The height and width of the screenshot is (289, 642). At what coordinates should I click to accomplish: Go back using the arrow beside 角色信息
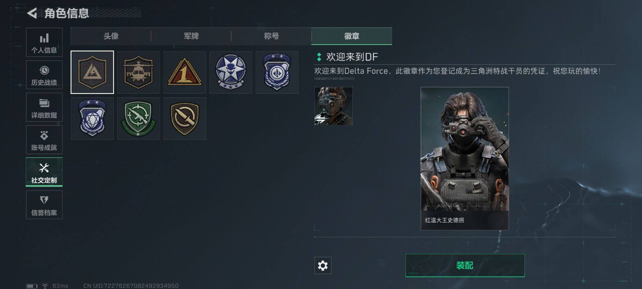pyautogui.click(x=32, y=13)
